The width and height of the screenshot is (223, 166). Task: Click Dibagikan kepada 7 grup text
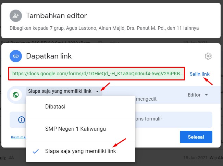point(104,28)
